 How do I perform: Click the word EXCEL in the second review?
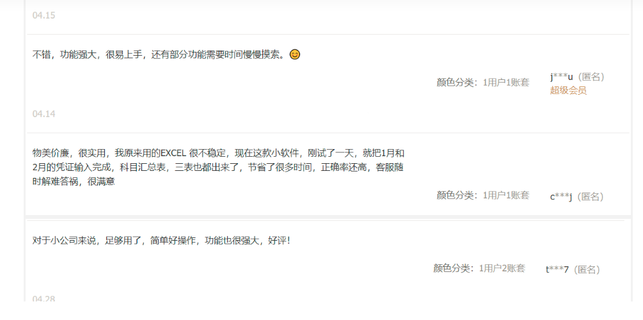click(173, 154)
